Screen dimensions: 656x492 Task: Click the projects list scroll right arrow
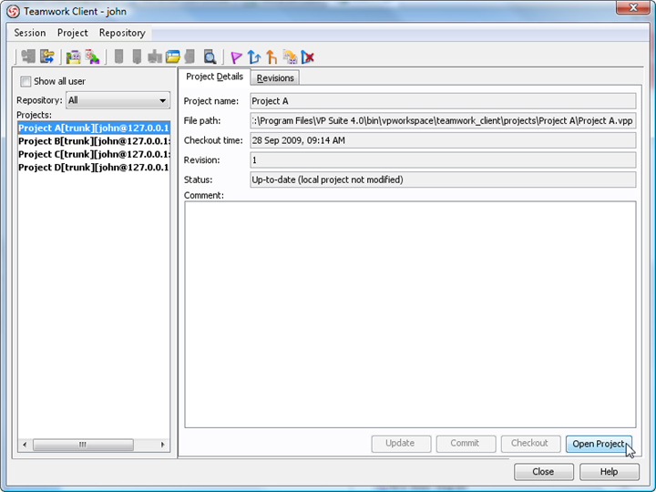(x=162, y=445)
